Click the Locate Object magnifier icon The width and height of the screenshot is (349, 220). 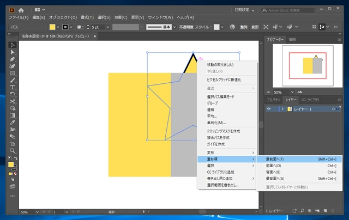click(302, 211)
